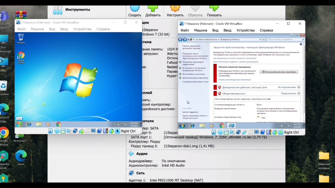Open Ввод menu in 11Stepanov window

tap(227, 30)
